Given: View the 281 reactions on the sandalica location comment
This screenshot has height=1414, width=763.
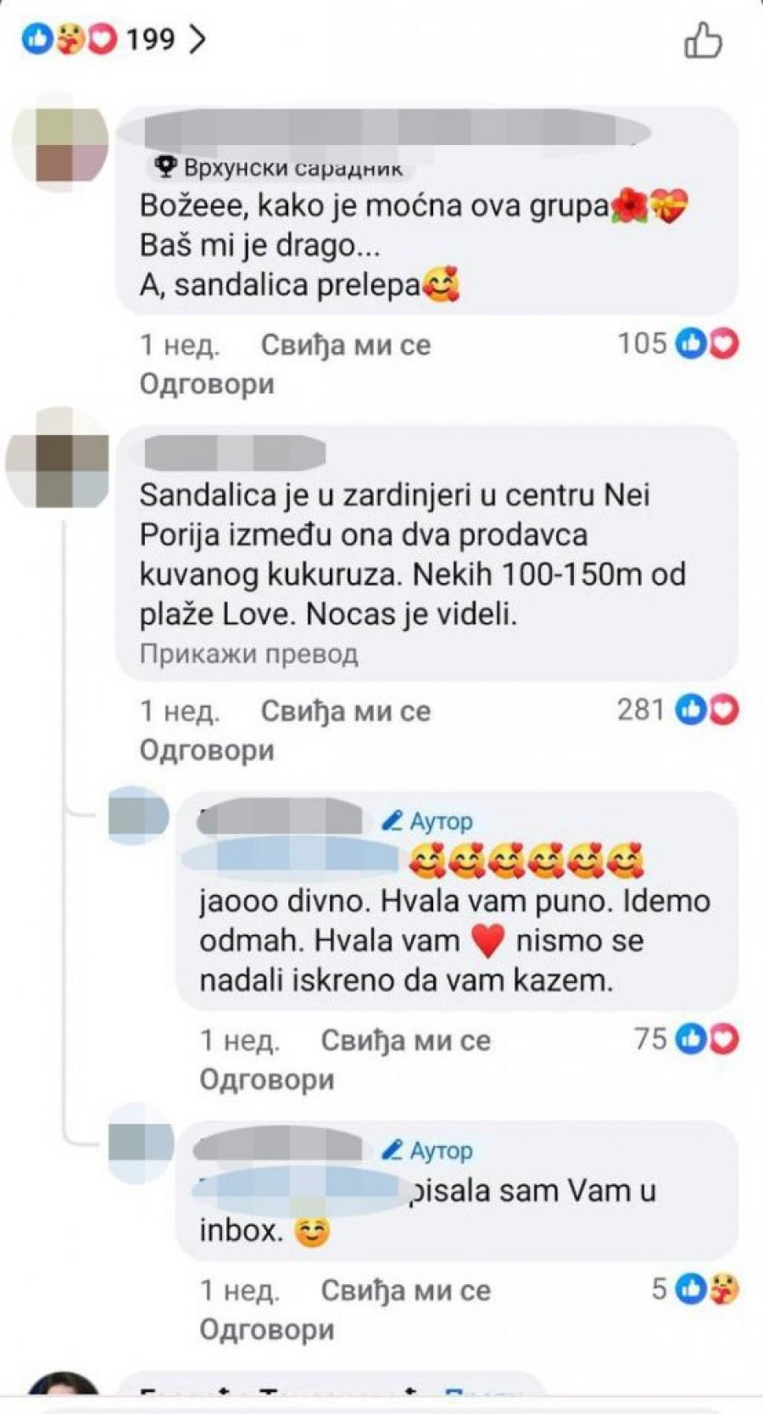Looking at the screenshot, I should pyautogui.click(x=677, y=710).
